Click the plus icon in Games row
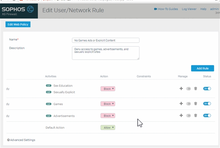The image size is (220, 148). click(x=181, y=104)
